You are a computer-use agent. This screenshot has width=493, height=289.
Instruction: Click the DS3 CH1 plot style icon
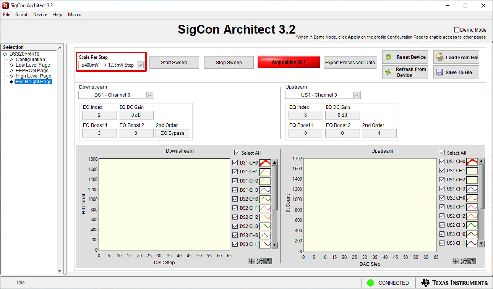[x=265, y=244]
